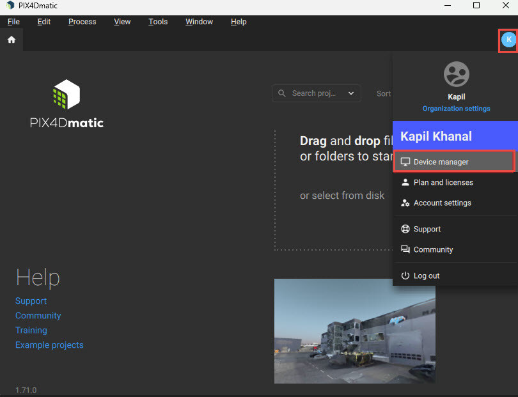Click the Training help link
Viewport: 518px width, 397px height.
(31, 330)
